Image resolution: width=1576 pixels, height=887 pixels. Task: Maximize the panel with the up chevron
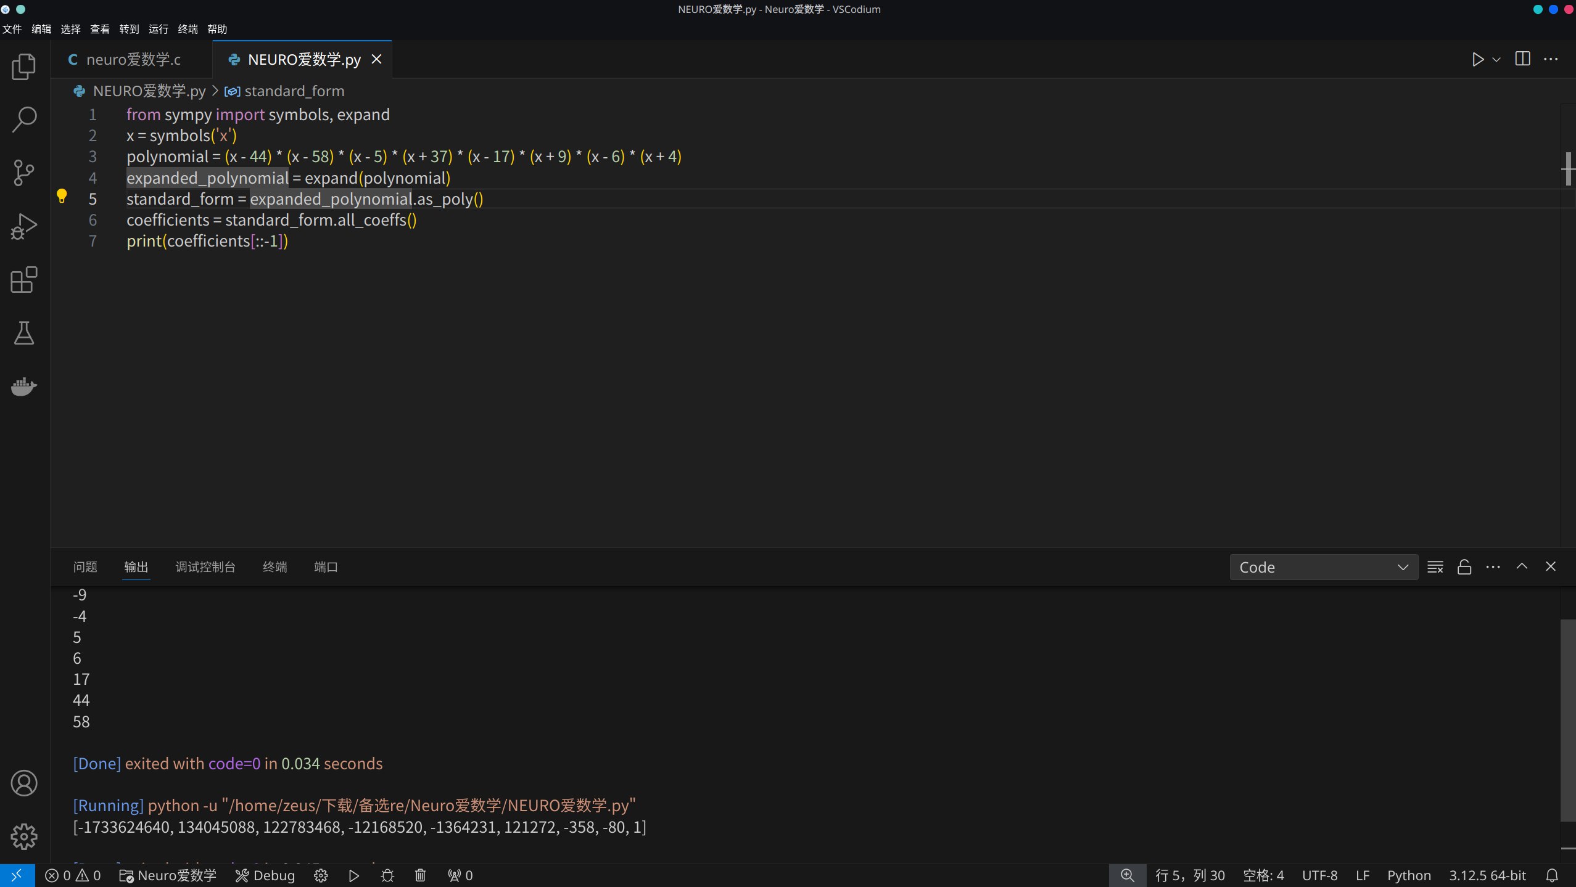point(1521,566)
